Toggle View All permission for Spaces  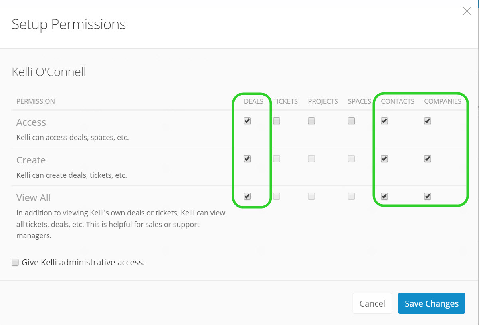click(352, 196)
